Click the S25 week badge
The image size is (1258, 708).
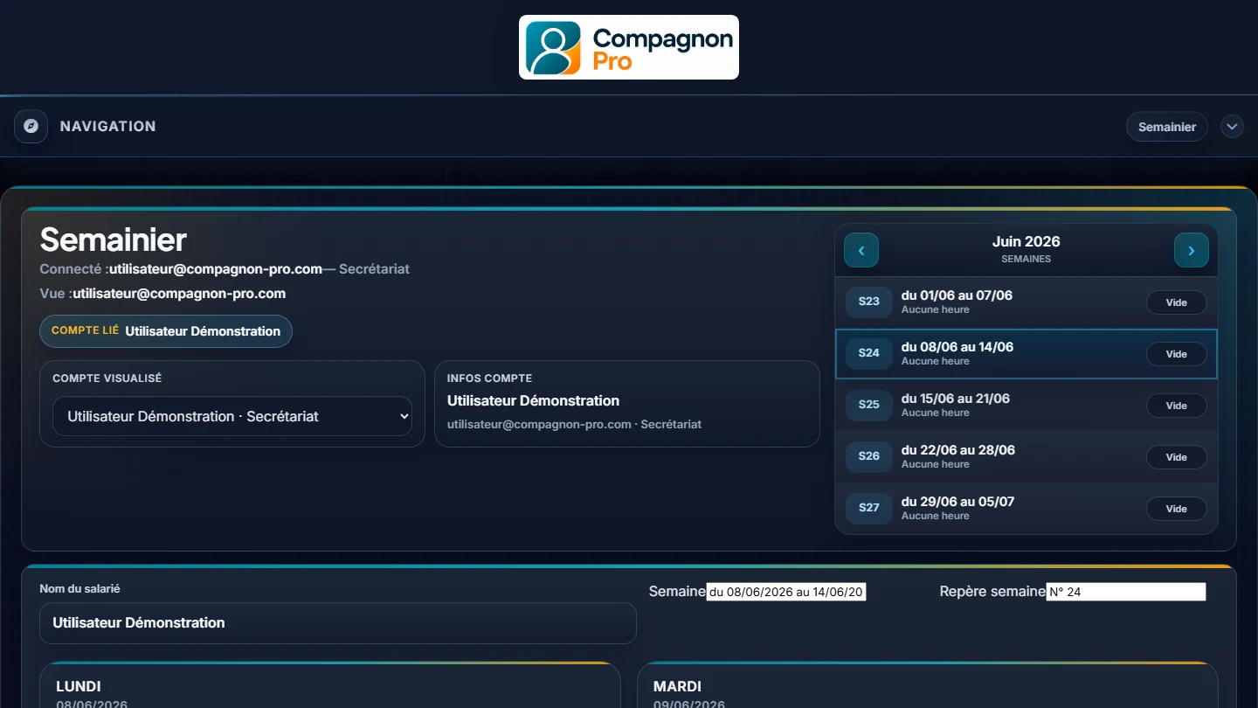[x=869, y=405]
